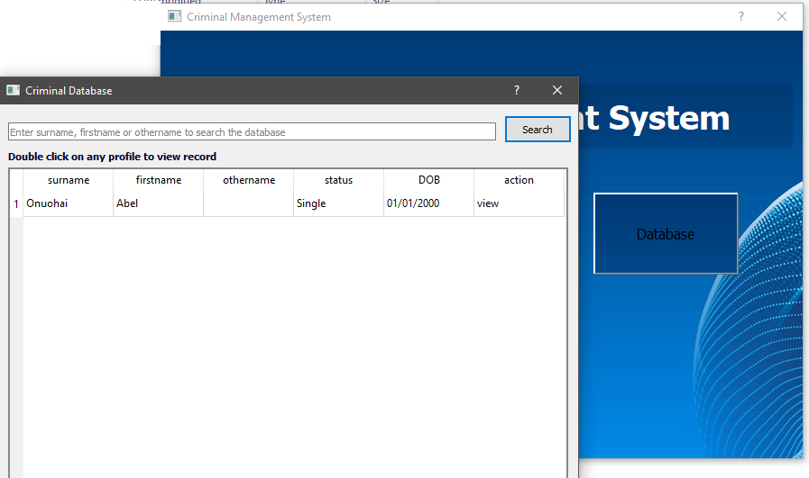The width and height of the screenshot is (809, 478).
Task: Select the Abel firstname cell
Action: coord(159,203)
